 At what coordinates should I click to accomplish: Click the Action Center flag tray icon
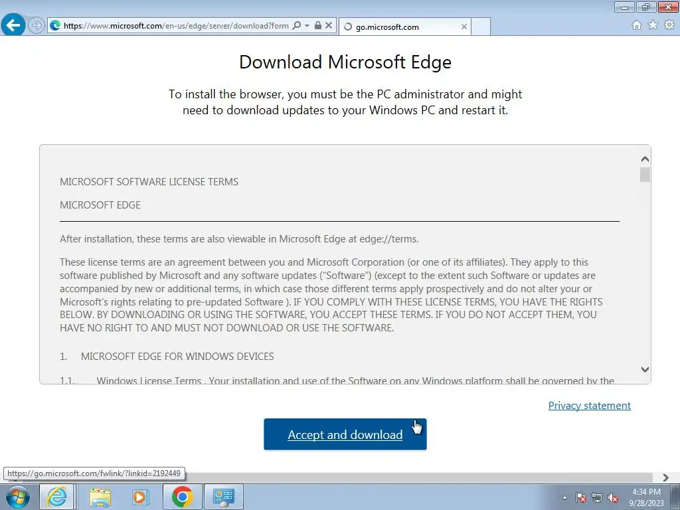[x=581, y=498]
